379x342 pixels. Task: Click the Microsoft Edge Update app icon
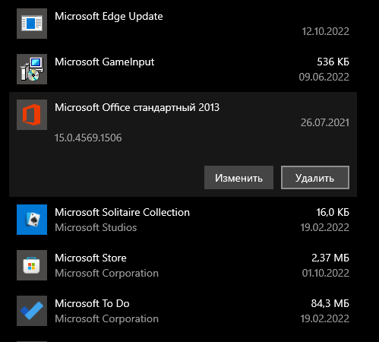tap(32, 24)
